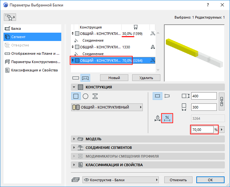The image size is (230, 187).
Task: Click the section width field showing 300
Action: [204, 107]
